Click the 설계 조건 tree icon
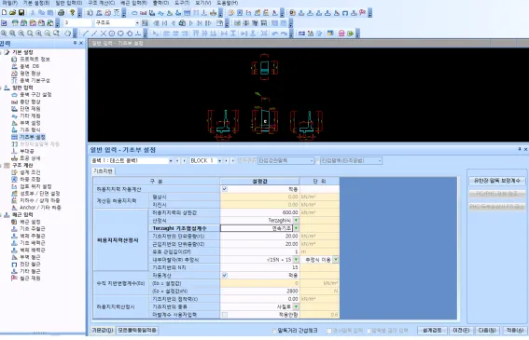529x340 pixels. [14, 172]
